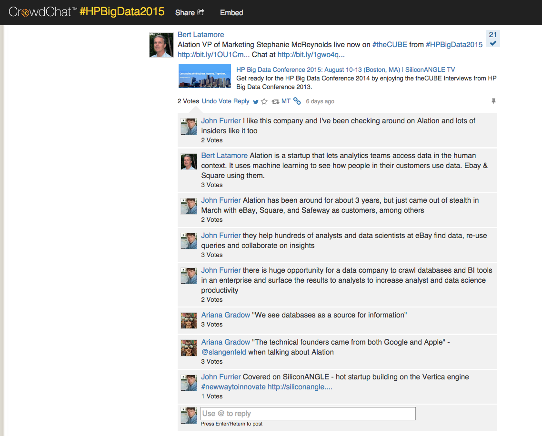
Task: Pin the post with pushpin icon
Action: [x=493, y=101]
